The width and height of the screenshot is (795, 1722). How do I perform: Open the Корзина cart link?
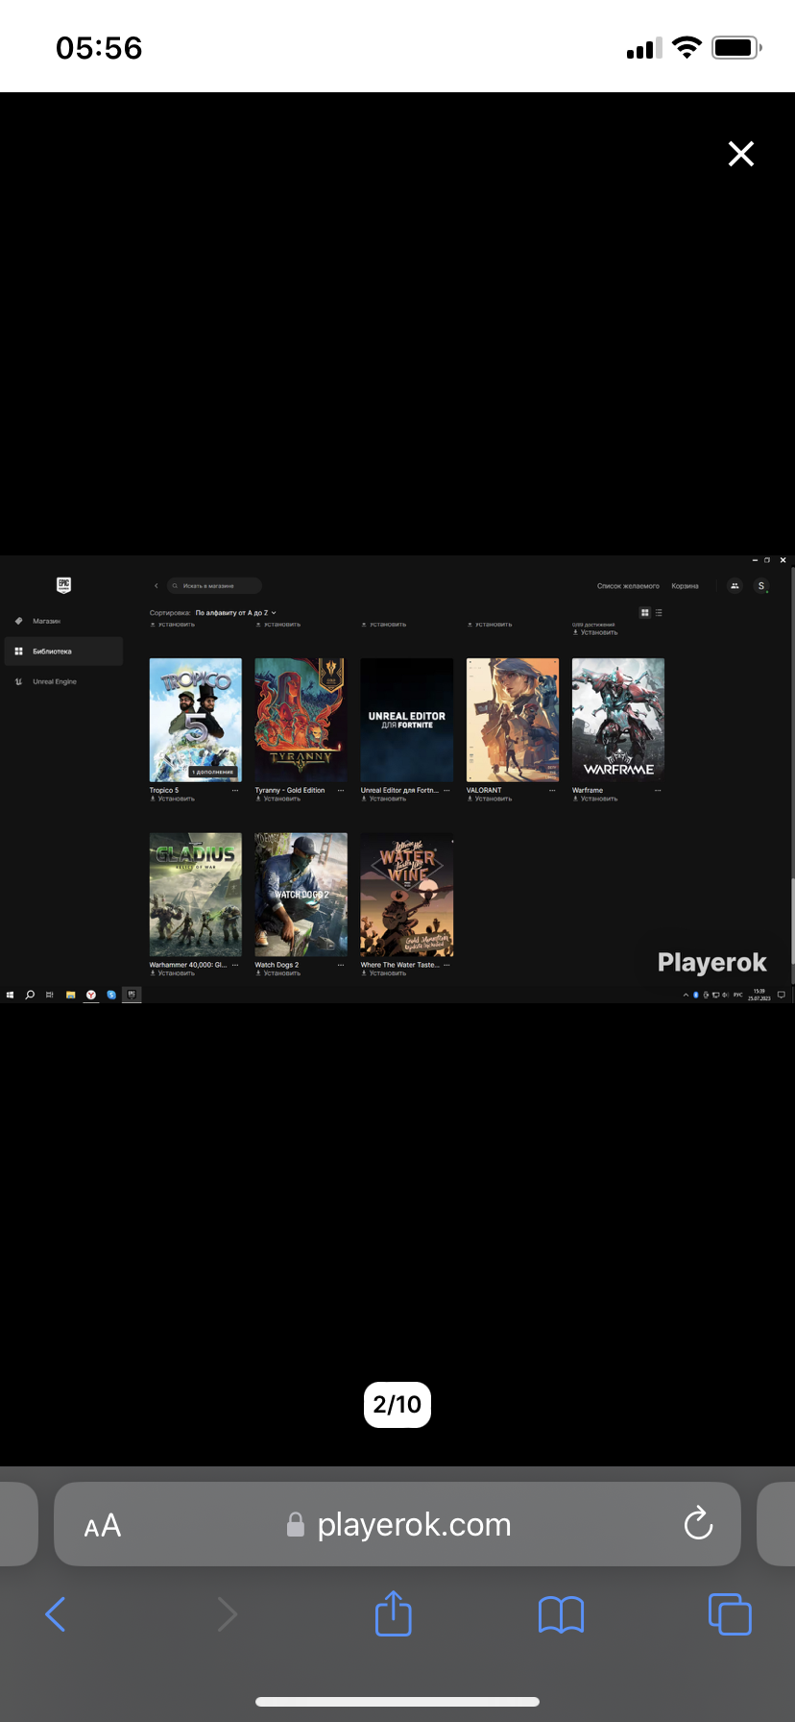pos(685,585)
